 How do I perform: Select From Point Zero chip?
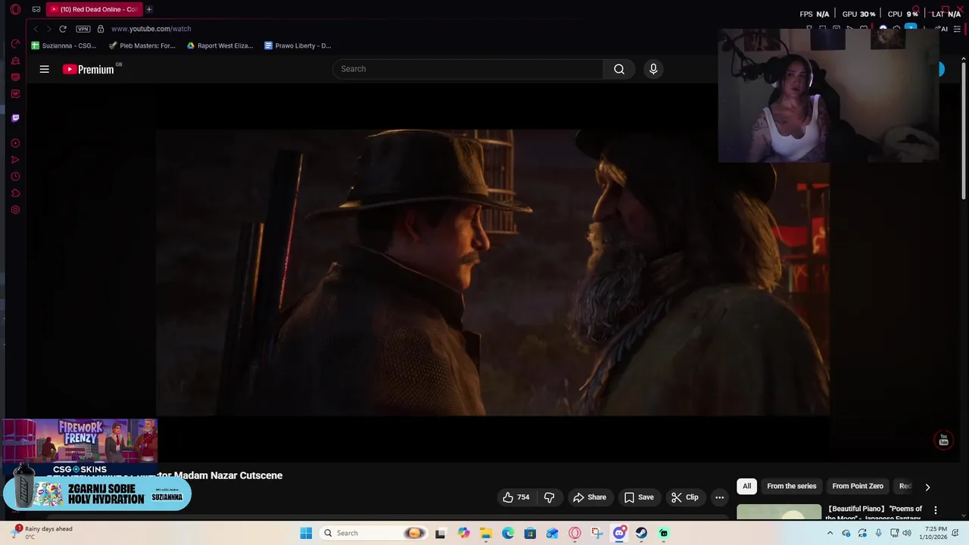pos(858,486)
